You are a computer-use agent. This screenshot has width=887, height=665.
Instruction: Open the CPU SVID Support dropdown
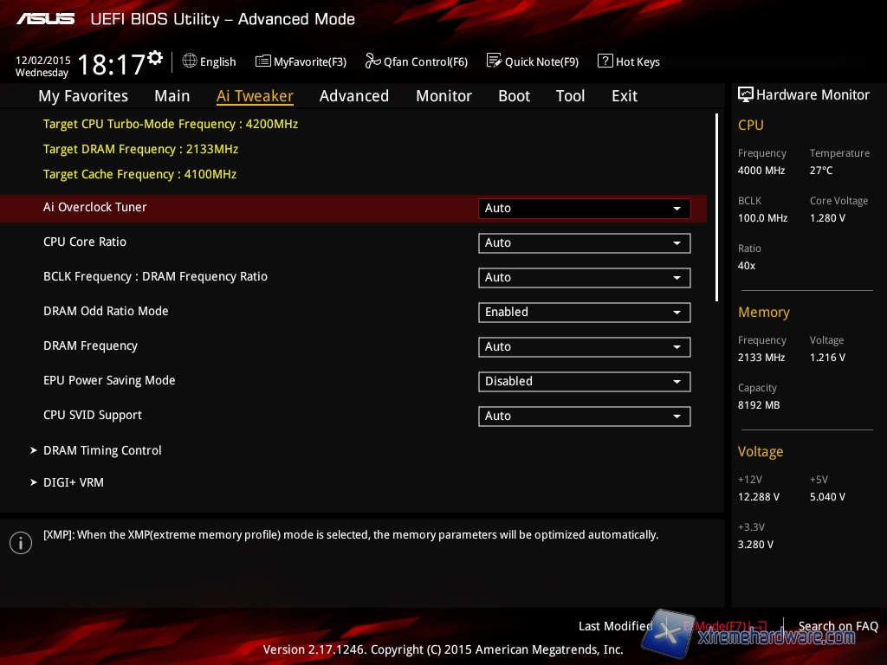coord(584,416)
